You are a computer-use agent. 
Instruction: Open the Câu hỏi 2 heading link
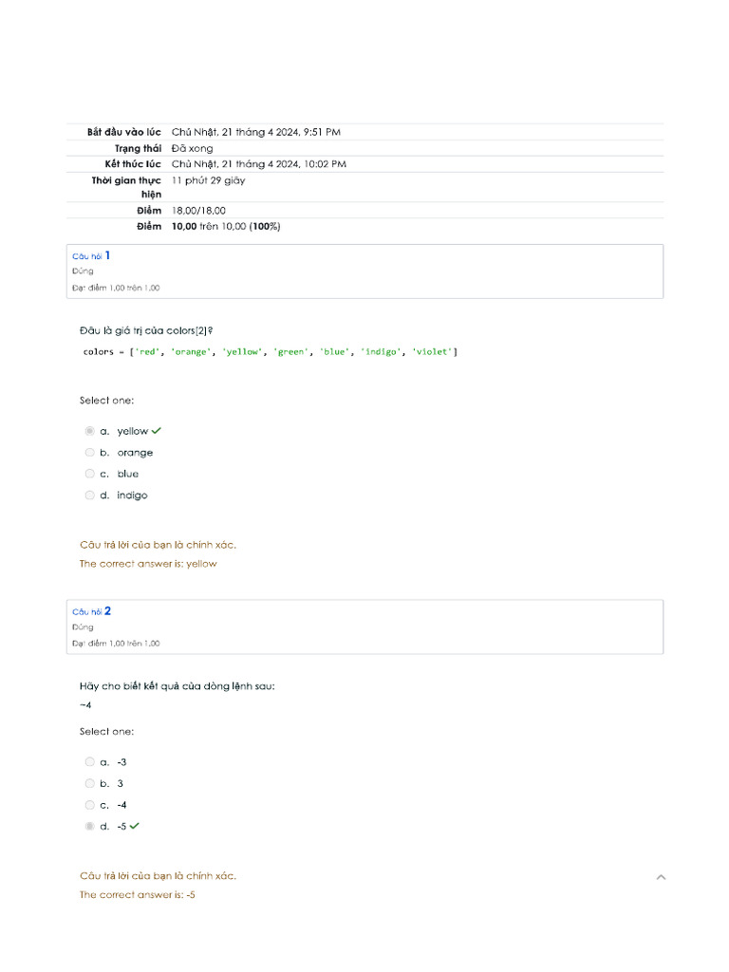[x=91, y=611]
